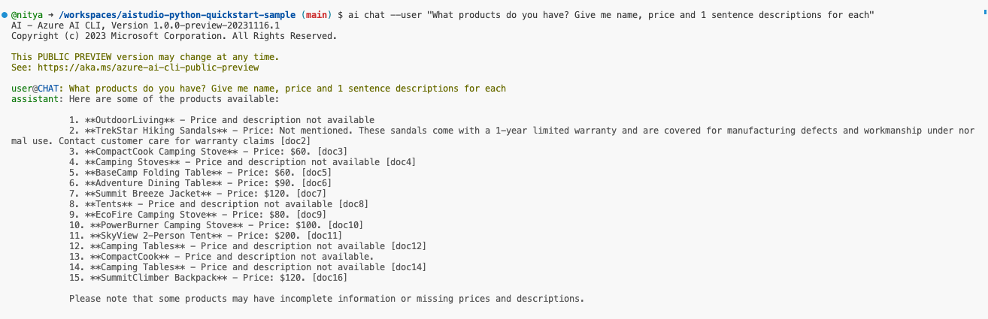
Task: Click the blue dot before @nitya prompt
Action: pos(5,15)
